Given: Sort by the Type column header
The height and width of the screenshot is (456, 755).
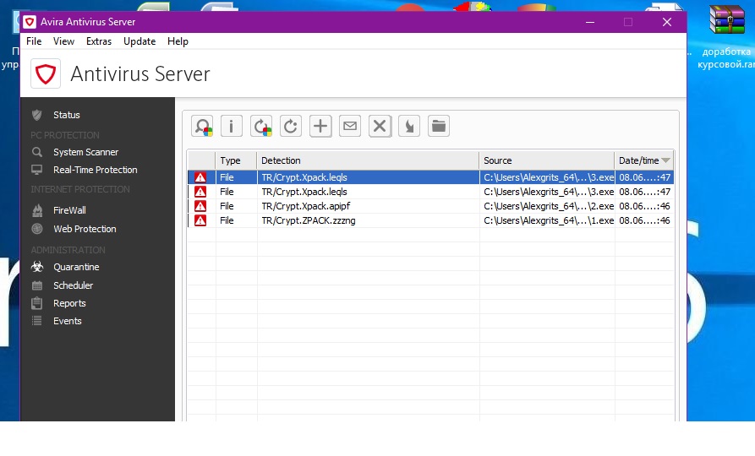Looking at the screenshot, I should coord(237,160).
